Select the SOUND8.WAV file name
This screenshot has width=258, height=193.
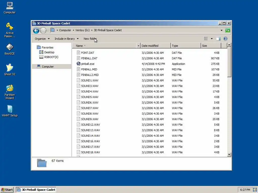[90, 114]
